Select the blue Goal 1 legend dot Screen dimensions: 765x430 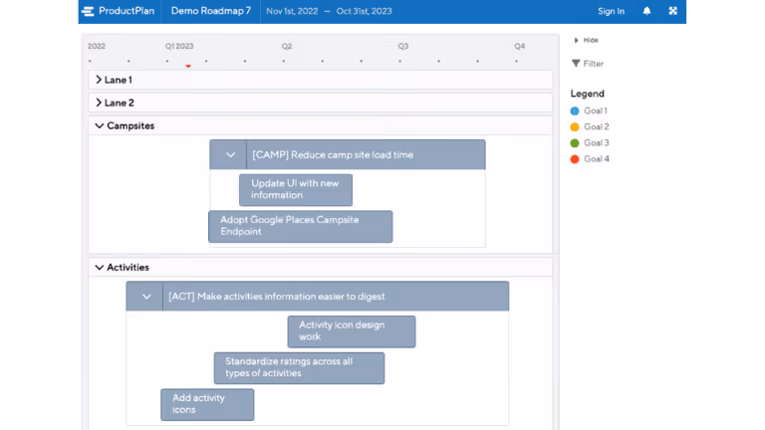coord(575,110)
